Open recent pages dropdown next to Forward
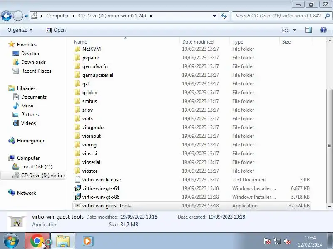The height and width of the screenshot is (249, 333). pos(26,16)
